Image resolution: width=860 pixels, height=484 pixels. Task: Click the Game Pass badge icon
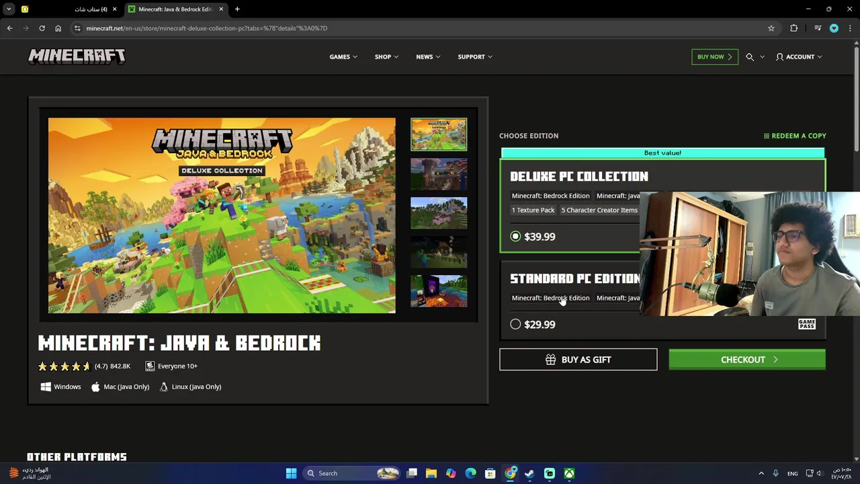click(807, 324)
